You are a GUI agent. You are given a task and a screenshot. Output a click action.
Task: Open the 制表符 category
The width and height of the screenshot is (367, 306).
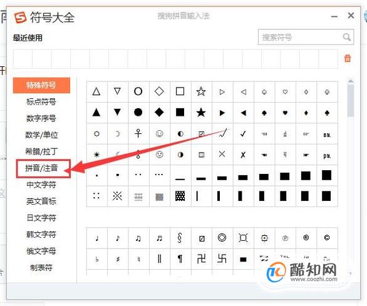[41, 267]
